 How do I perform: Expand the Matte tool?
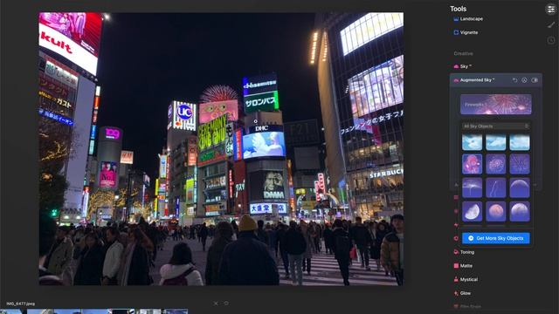click(x=466, y=266)
